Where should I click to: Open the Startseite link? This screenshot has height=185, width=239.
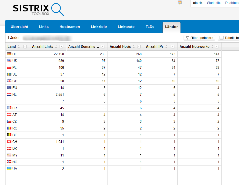(214, 3)
